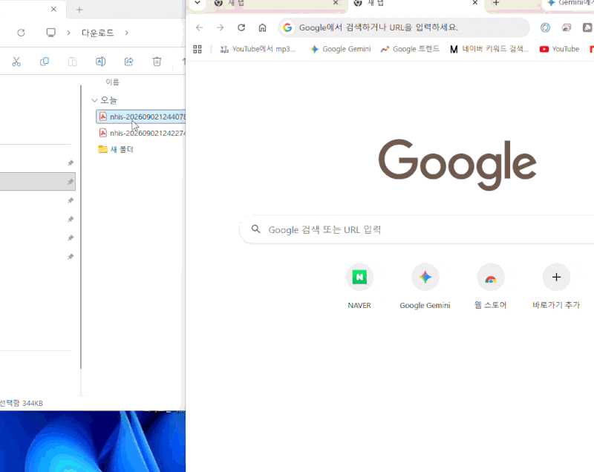Click the Cut scissors icon in the Explorer toolbar

click(x=16, y=62)
